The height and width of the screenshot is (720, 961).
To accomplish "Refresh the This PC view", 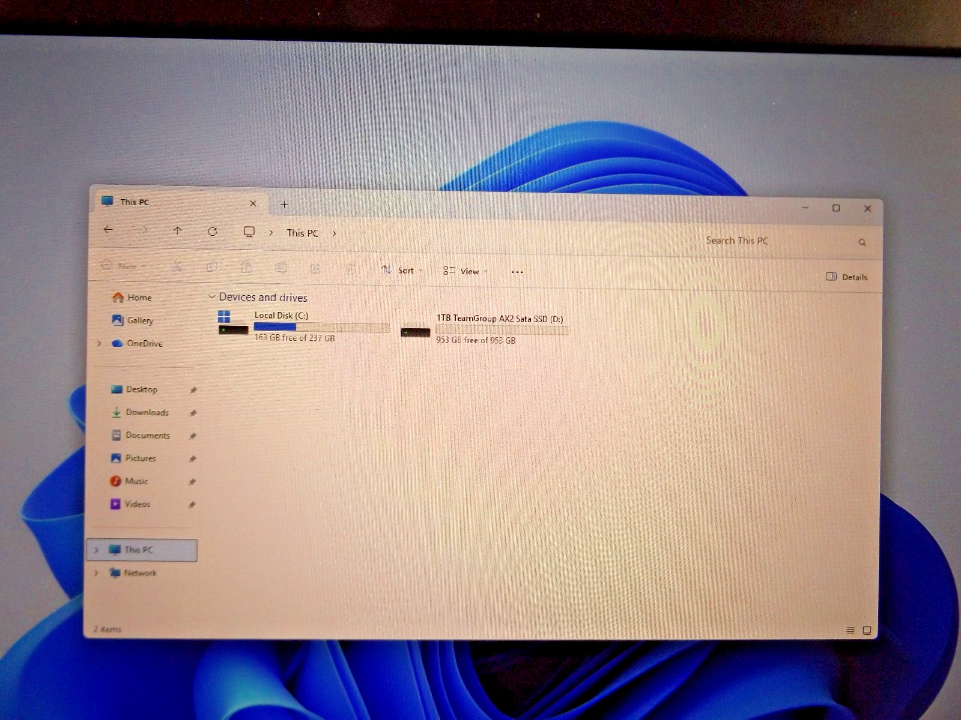I will [x=213, y=231].
